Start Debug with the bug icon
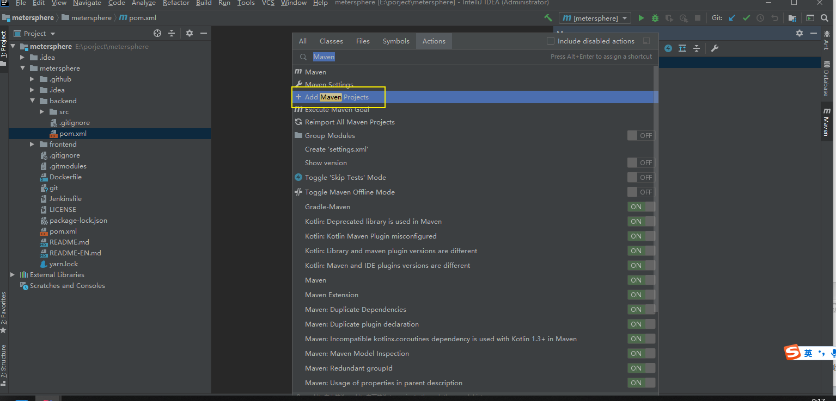The height and width of the screenshot is (401, 836). (x=655, y=18)
